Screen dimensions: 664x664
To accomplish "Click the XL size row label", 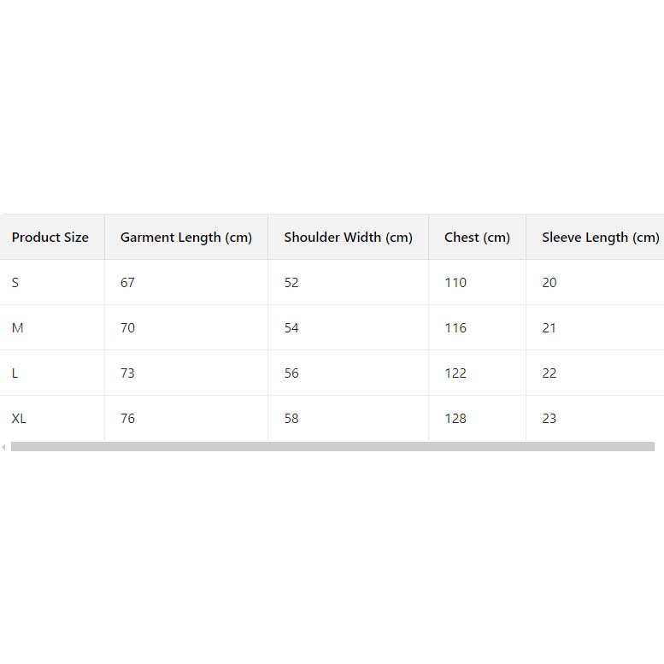I will coord(19,419).
